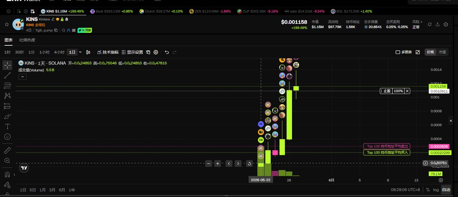Open the ZEN $110.06M ticker tab

(x=210, y=11)
